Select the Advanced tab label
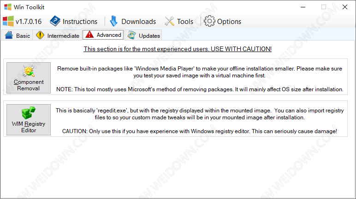Viewport: 356px width, 199px height. 109,35
